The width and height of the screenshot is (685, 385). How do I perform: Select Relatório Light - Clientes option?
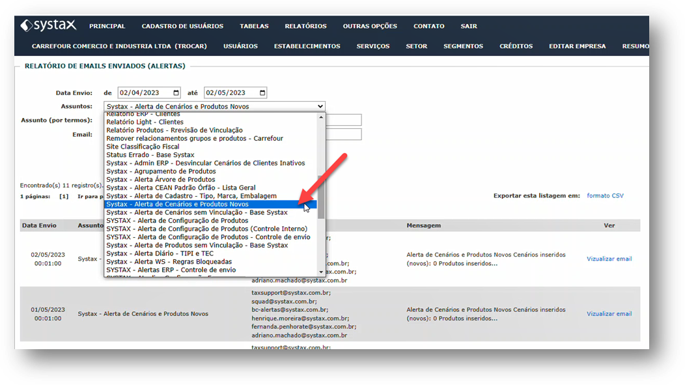[x=211, y=122]
